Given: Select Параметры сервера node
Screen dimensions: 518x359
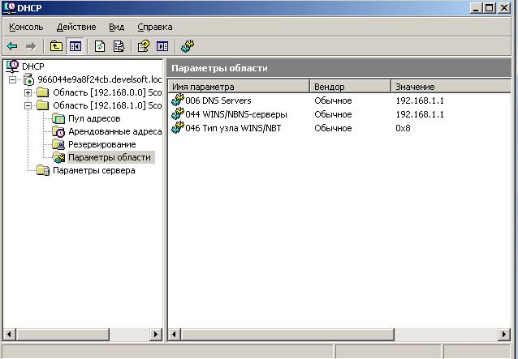Looking at the screenshot, I should (94, 170).
